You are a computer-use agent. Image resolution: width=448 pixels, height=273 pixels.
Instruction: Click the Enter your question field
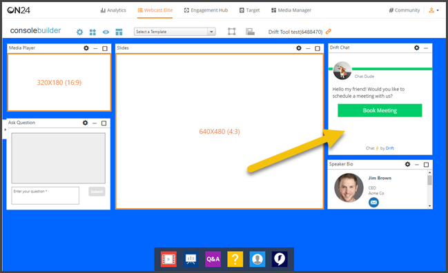45,195
